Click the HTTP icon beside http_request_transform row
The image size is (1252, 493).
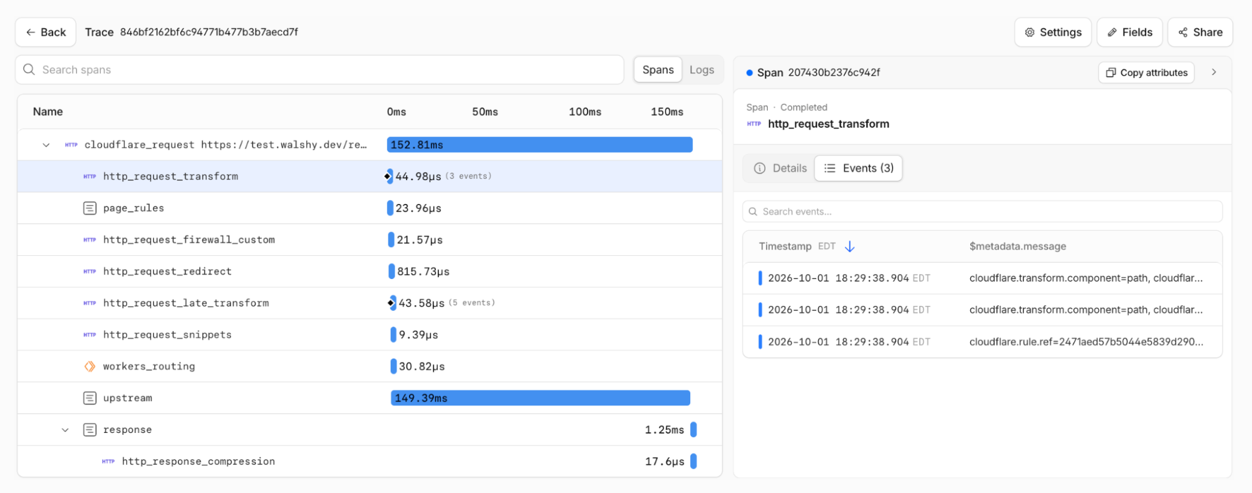(x=90, y=176)
